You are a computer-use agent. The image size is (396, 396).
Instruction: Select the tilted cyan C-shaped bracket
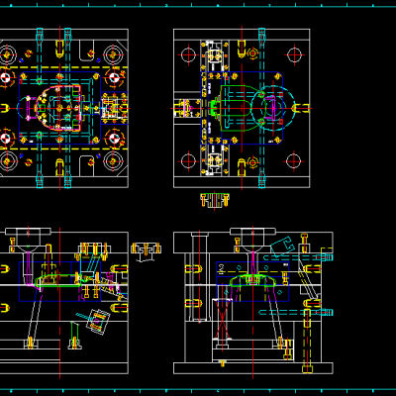pyautogui.click(x=283, y=246)
